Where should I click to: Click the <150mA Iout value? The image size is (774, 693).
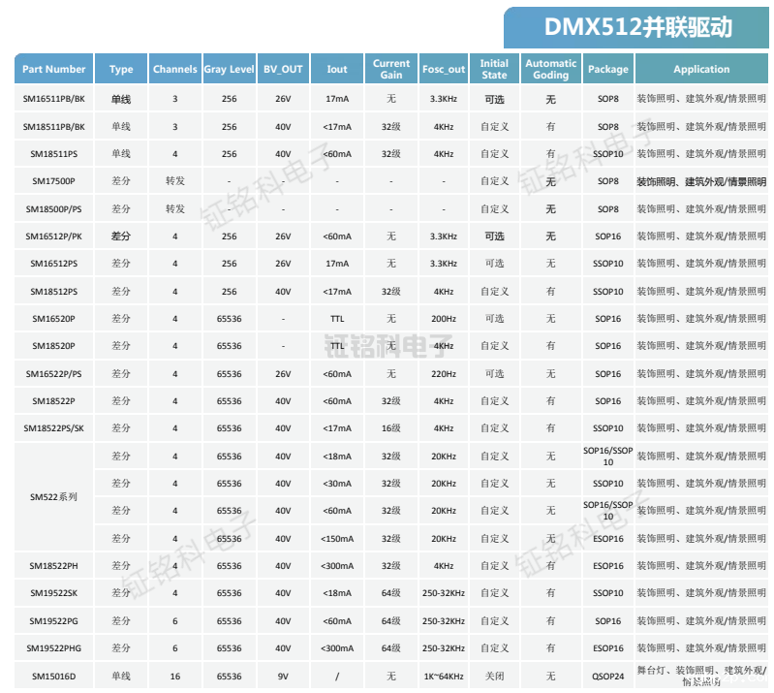coord(337,539)
